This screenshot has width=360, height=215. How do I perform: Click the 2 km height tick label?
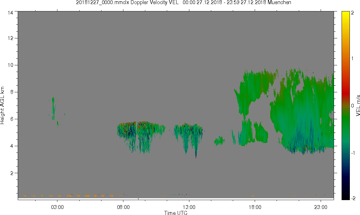pos(12,173)
